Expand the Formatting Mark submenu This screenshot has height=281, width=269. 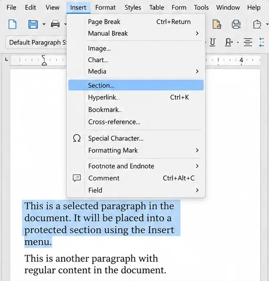point(136,150)
